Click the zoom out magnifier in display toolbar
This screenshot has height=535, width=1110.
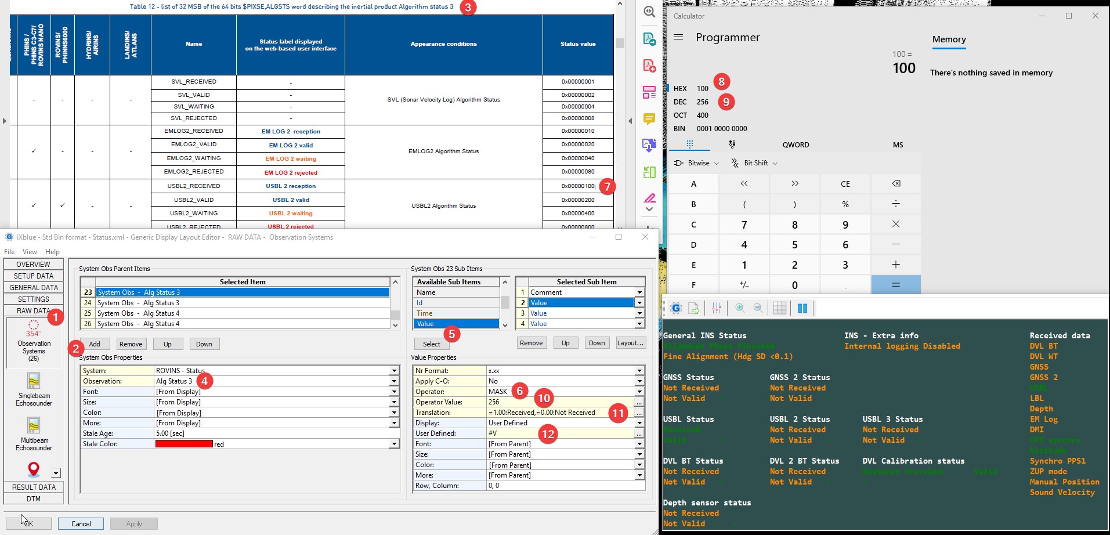click(x=758, y=309)
